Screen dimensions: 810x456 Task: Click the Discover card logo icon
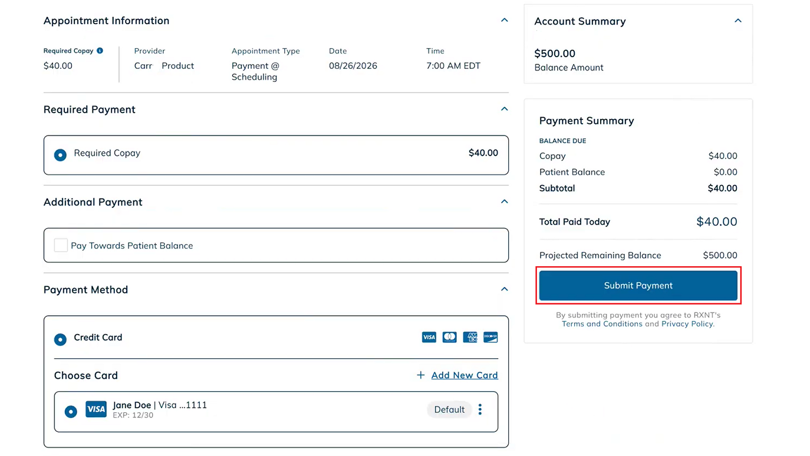click(x=490, y=337)
